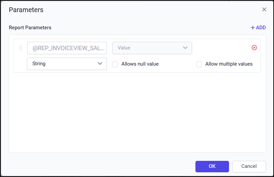
Task: Add a new report parameter via ADD
Action: [x=258, y=28]
